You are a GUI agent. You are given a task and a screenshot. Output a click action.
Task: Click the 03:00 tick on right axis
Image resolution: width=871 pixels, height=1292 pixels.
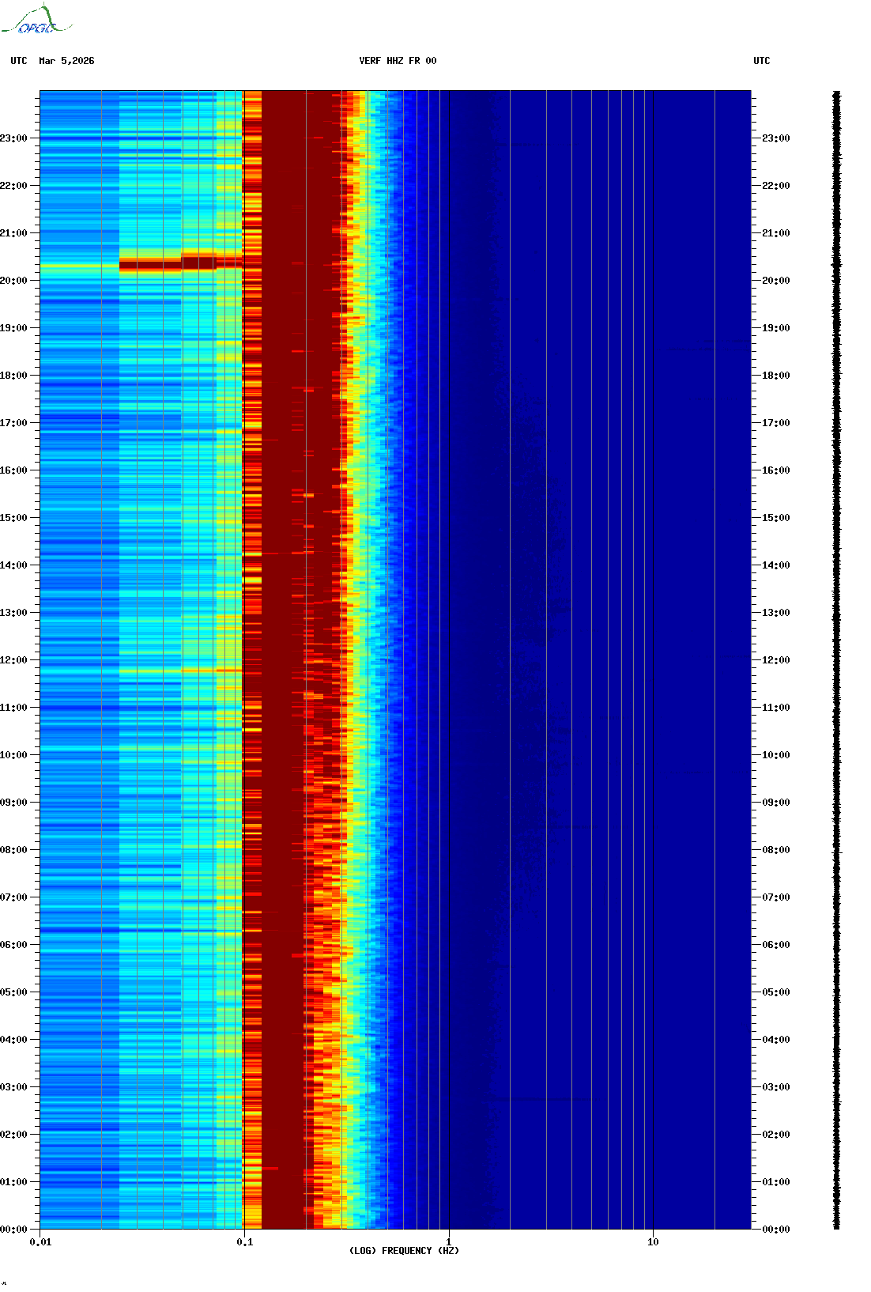(x=775, y=1087)
